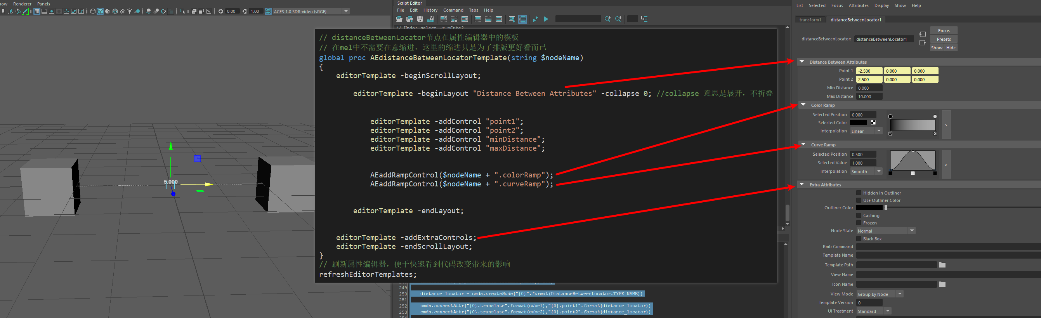Collapse Distance Between Attributes section
The height and width of the screenshot is (318, 1041).
point(802,62)
